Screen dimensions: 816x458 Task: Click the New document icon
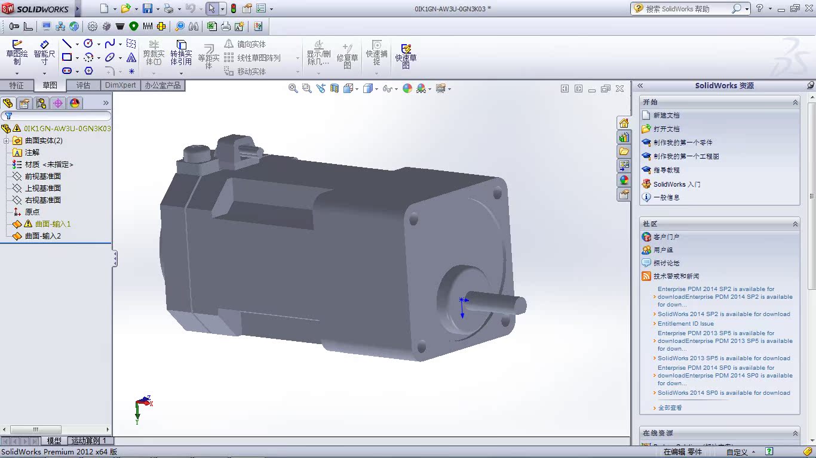105,8
